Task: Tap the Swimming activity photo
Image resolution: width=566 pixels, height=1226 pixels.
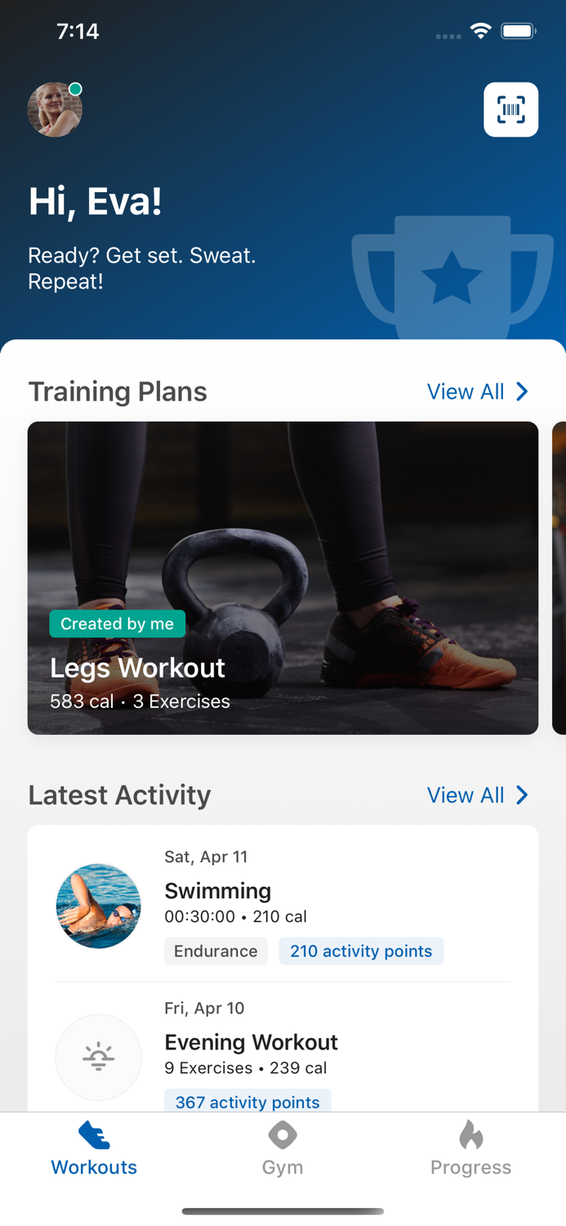Action: coord(98,906)
